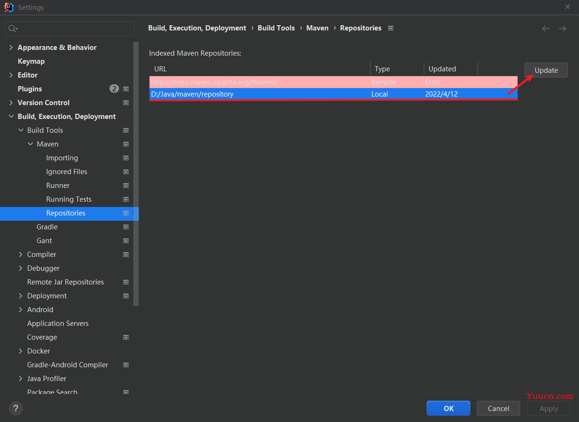Click the Build Tools breadcrumb
This screenshot has height=422, width=579.
coord(276,28)
